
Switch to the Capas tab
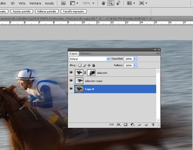pos(73,53)
